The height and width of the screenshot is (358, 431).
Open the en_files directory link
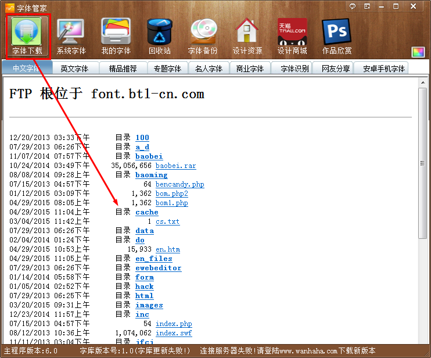click(154, 259)
